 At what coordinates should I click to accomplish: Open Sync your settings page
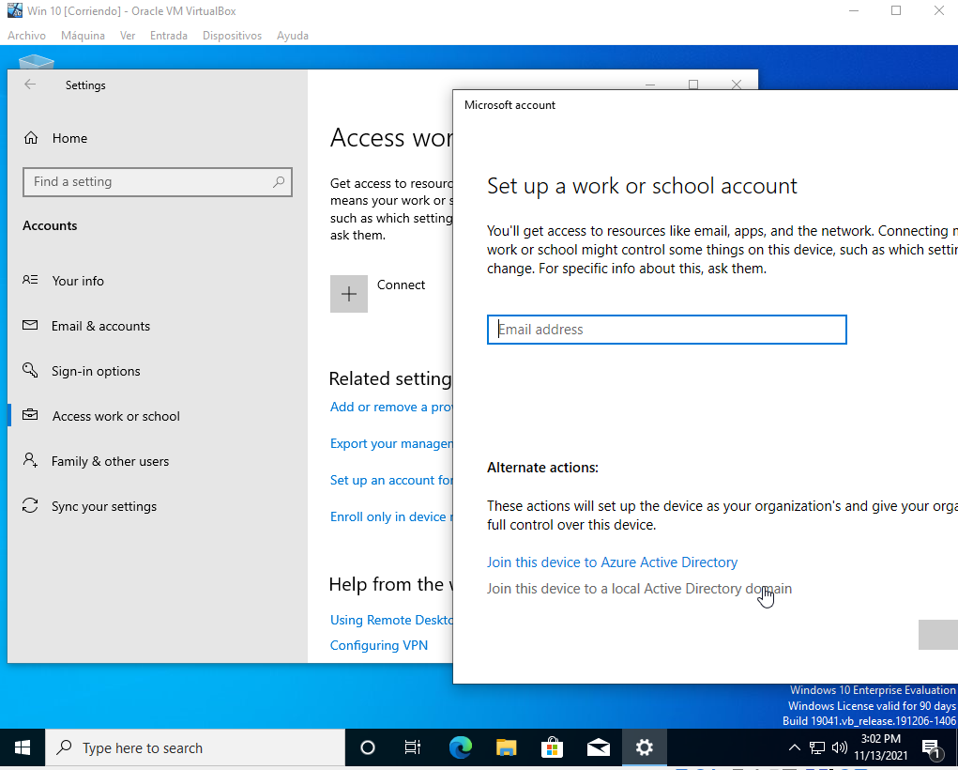(x=103, y=506)
